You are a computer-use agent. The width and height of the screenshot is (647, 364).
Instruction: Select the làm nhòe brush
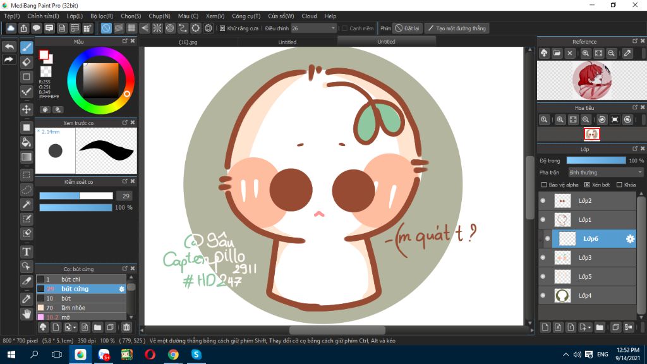pyautogui.click(x=81, y=308)
